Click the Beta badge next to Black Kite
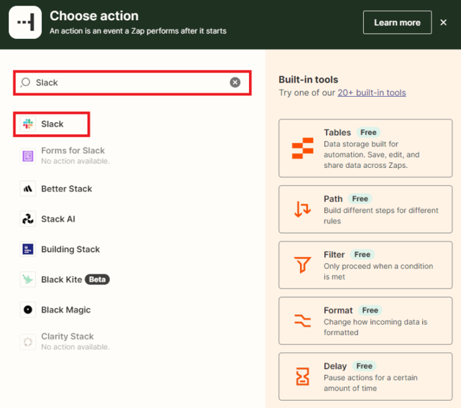 pyautogui.click(x=97, y=279)
